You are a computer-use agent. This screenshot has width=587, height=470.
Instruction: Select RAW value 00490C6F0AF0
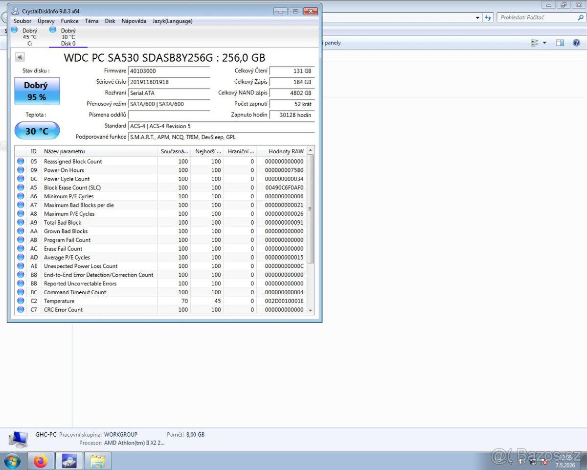click(284, 188)
